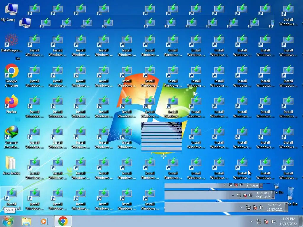The width and height of the screenshot is (303, 227).
Task: Open the My Computer desktop icon
Action: (11, 12)
